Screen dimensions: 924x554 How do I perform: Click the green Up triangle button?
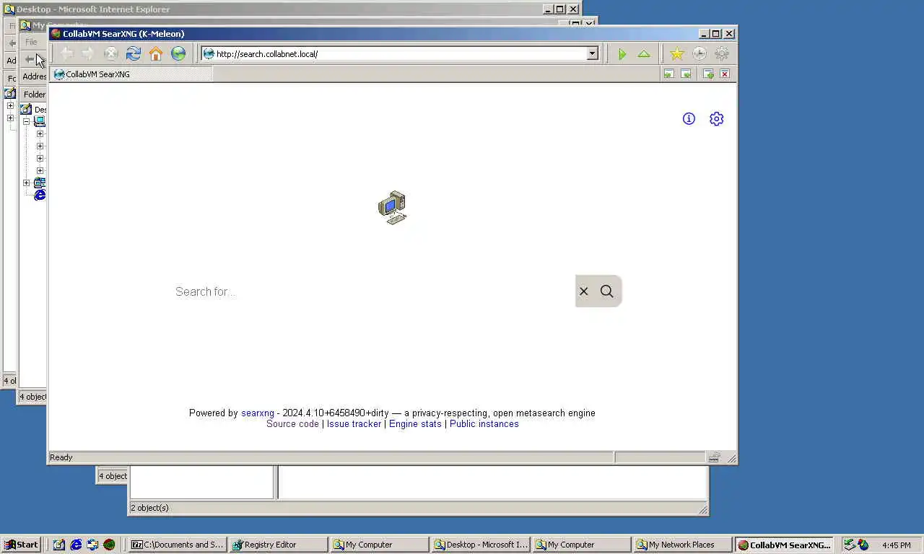pos(644,53)
